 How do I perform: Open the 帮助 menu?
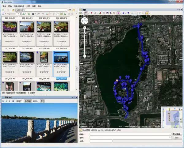[40, 6]
